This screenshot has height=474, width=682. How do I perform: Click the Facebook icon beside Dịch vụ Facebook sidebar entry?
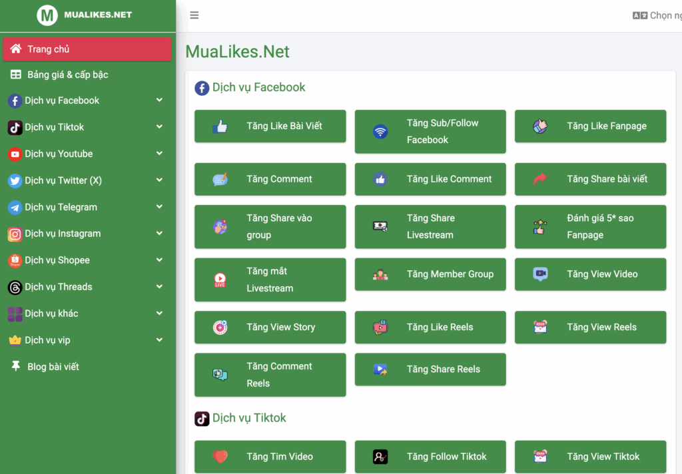coord(16,101)
